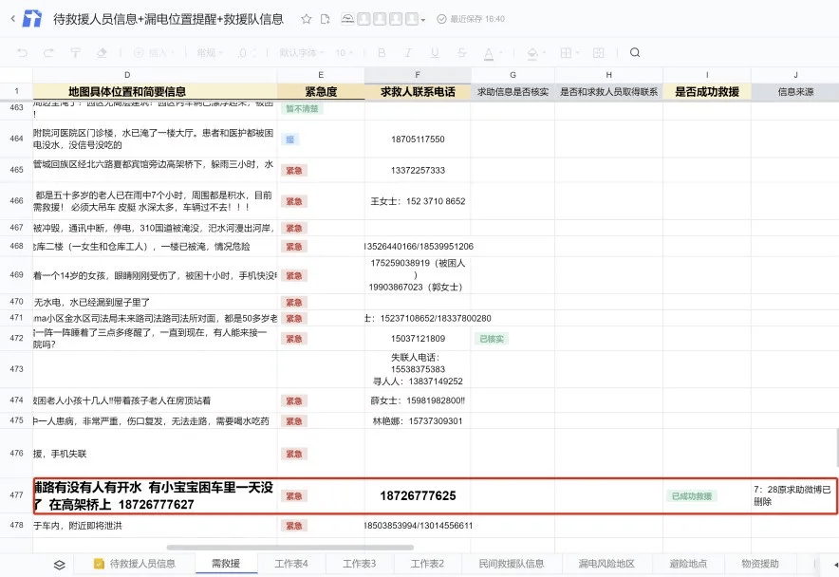The image size is (839, 577).
Task: Open the 避险地点 sheet tab
Action: (x=688, y=564)
